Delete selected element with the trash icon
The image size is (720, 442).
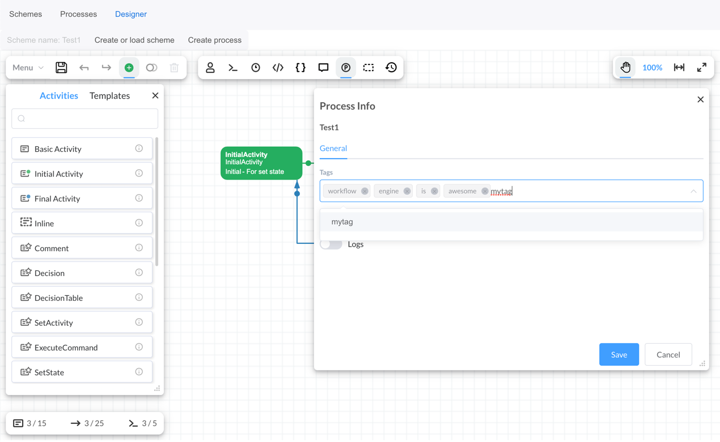[174, 68]
